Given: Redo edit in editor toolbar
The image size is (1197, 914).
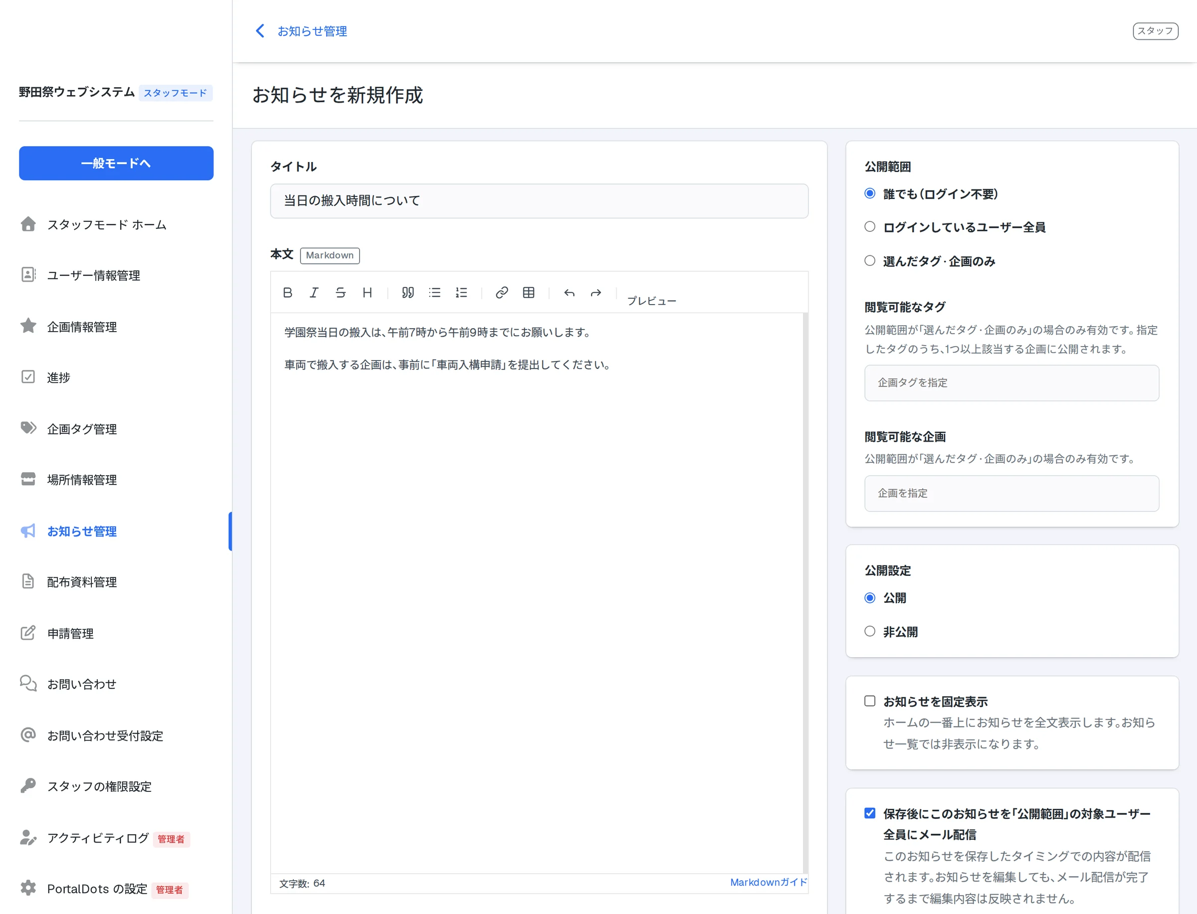Looking at the screenshot, I should 596,293.
